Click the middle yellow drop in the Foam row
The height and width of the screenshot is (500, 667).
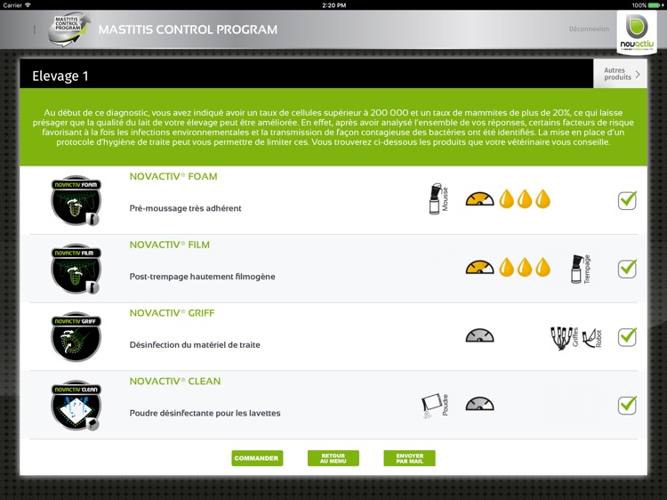pyautogui.click(x=525, y=198)
